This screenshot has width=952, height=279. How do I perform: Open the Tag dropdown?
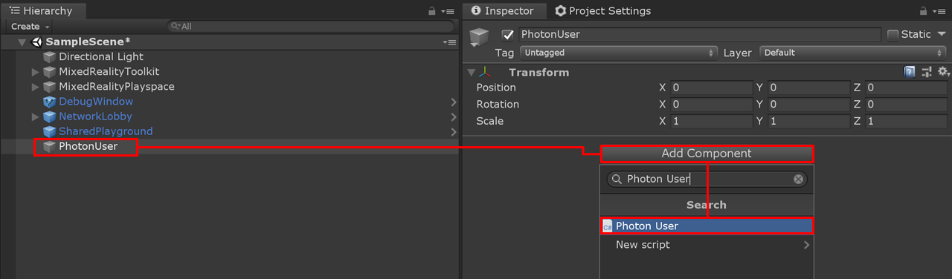click(x=618, y=53)
